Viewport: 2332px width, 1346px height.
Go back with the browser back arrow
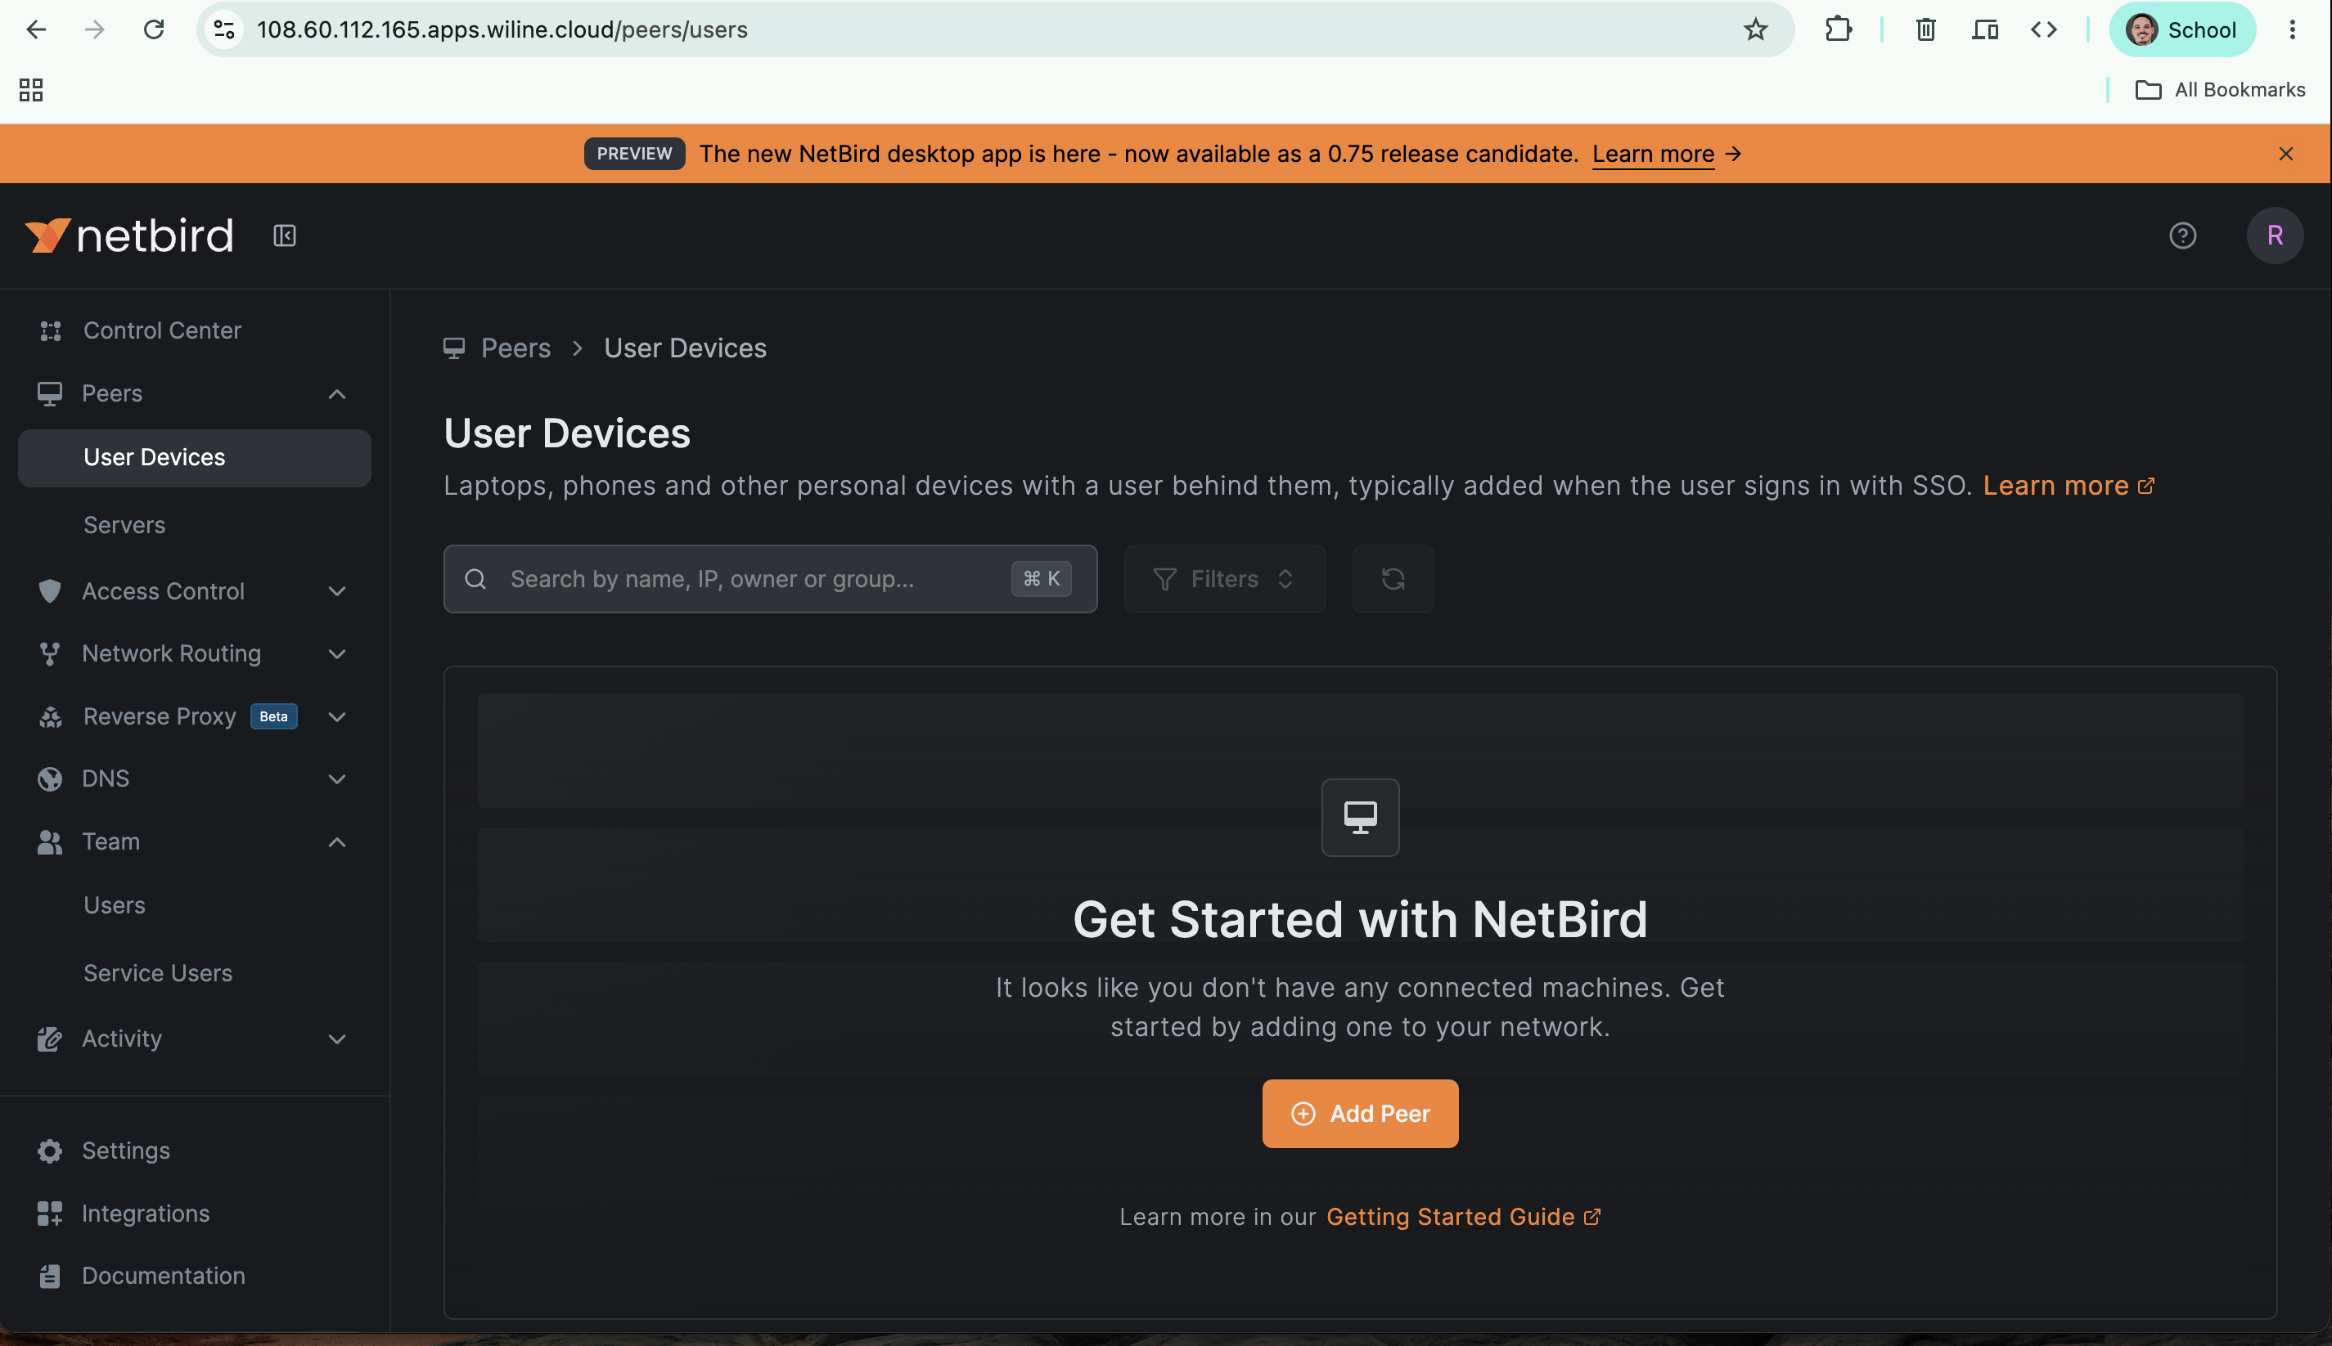pyautogui.click(x=36, y=29)
